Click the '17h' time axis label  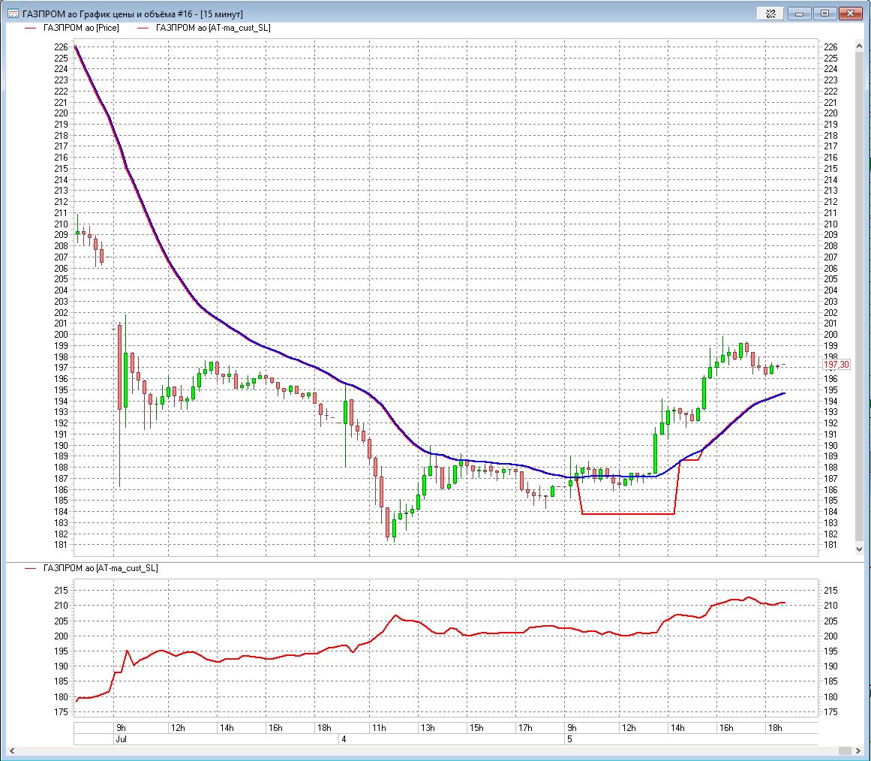click(x=525, y=728)
